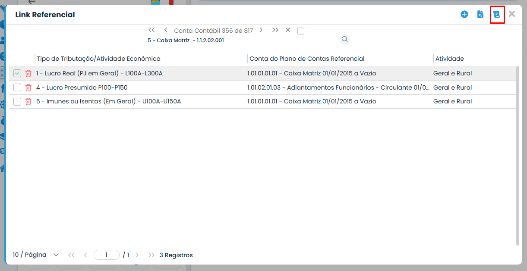This screenshot has height=271, width=527.
Task: Select '4 - Lucro Presumido P100-P150' text
Action: click(82, 87)
